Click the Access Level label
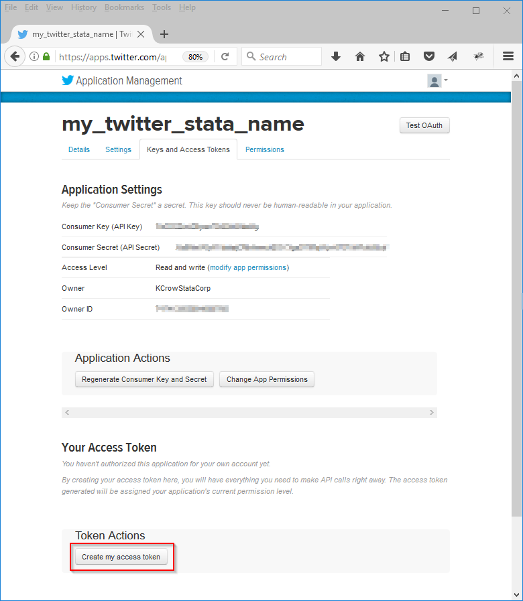 click(x=84, y=267)
